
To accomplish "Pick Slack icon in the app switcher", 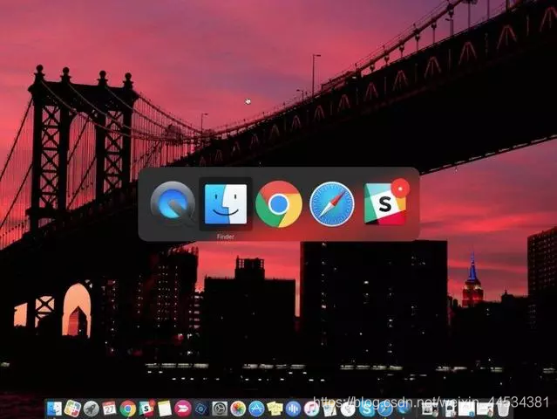I will coord(385,203).
